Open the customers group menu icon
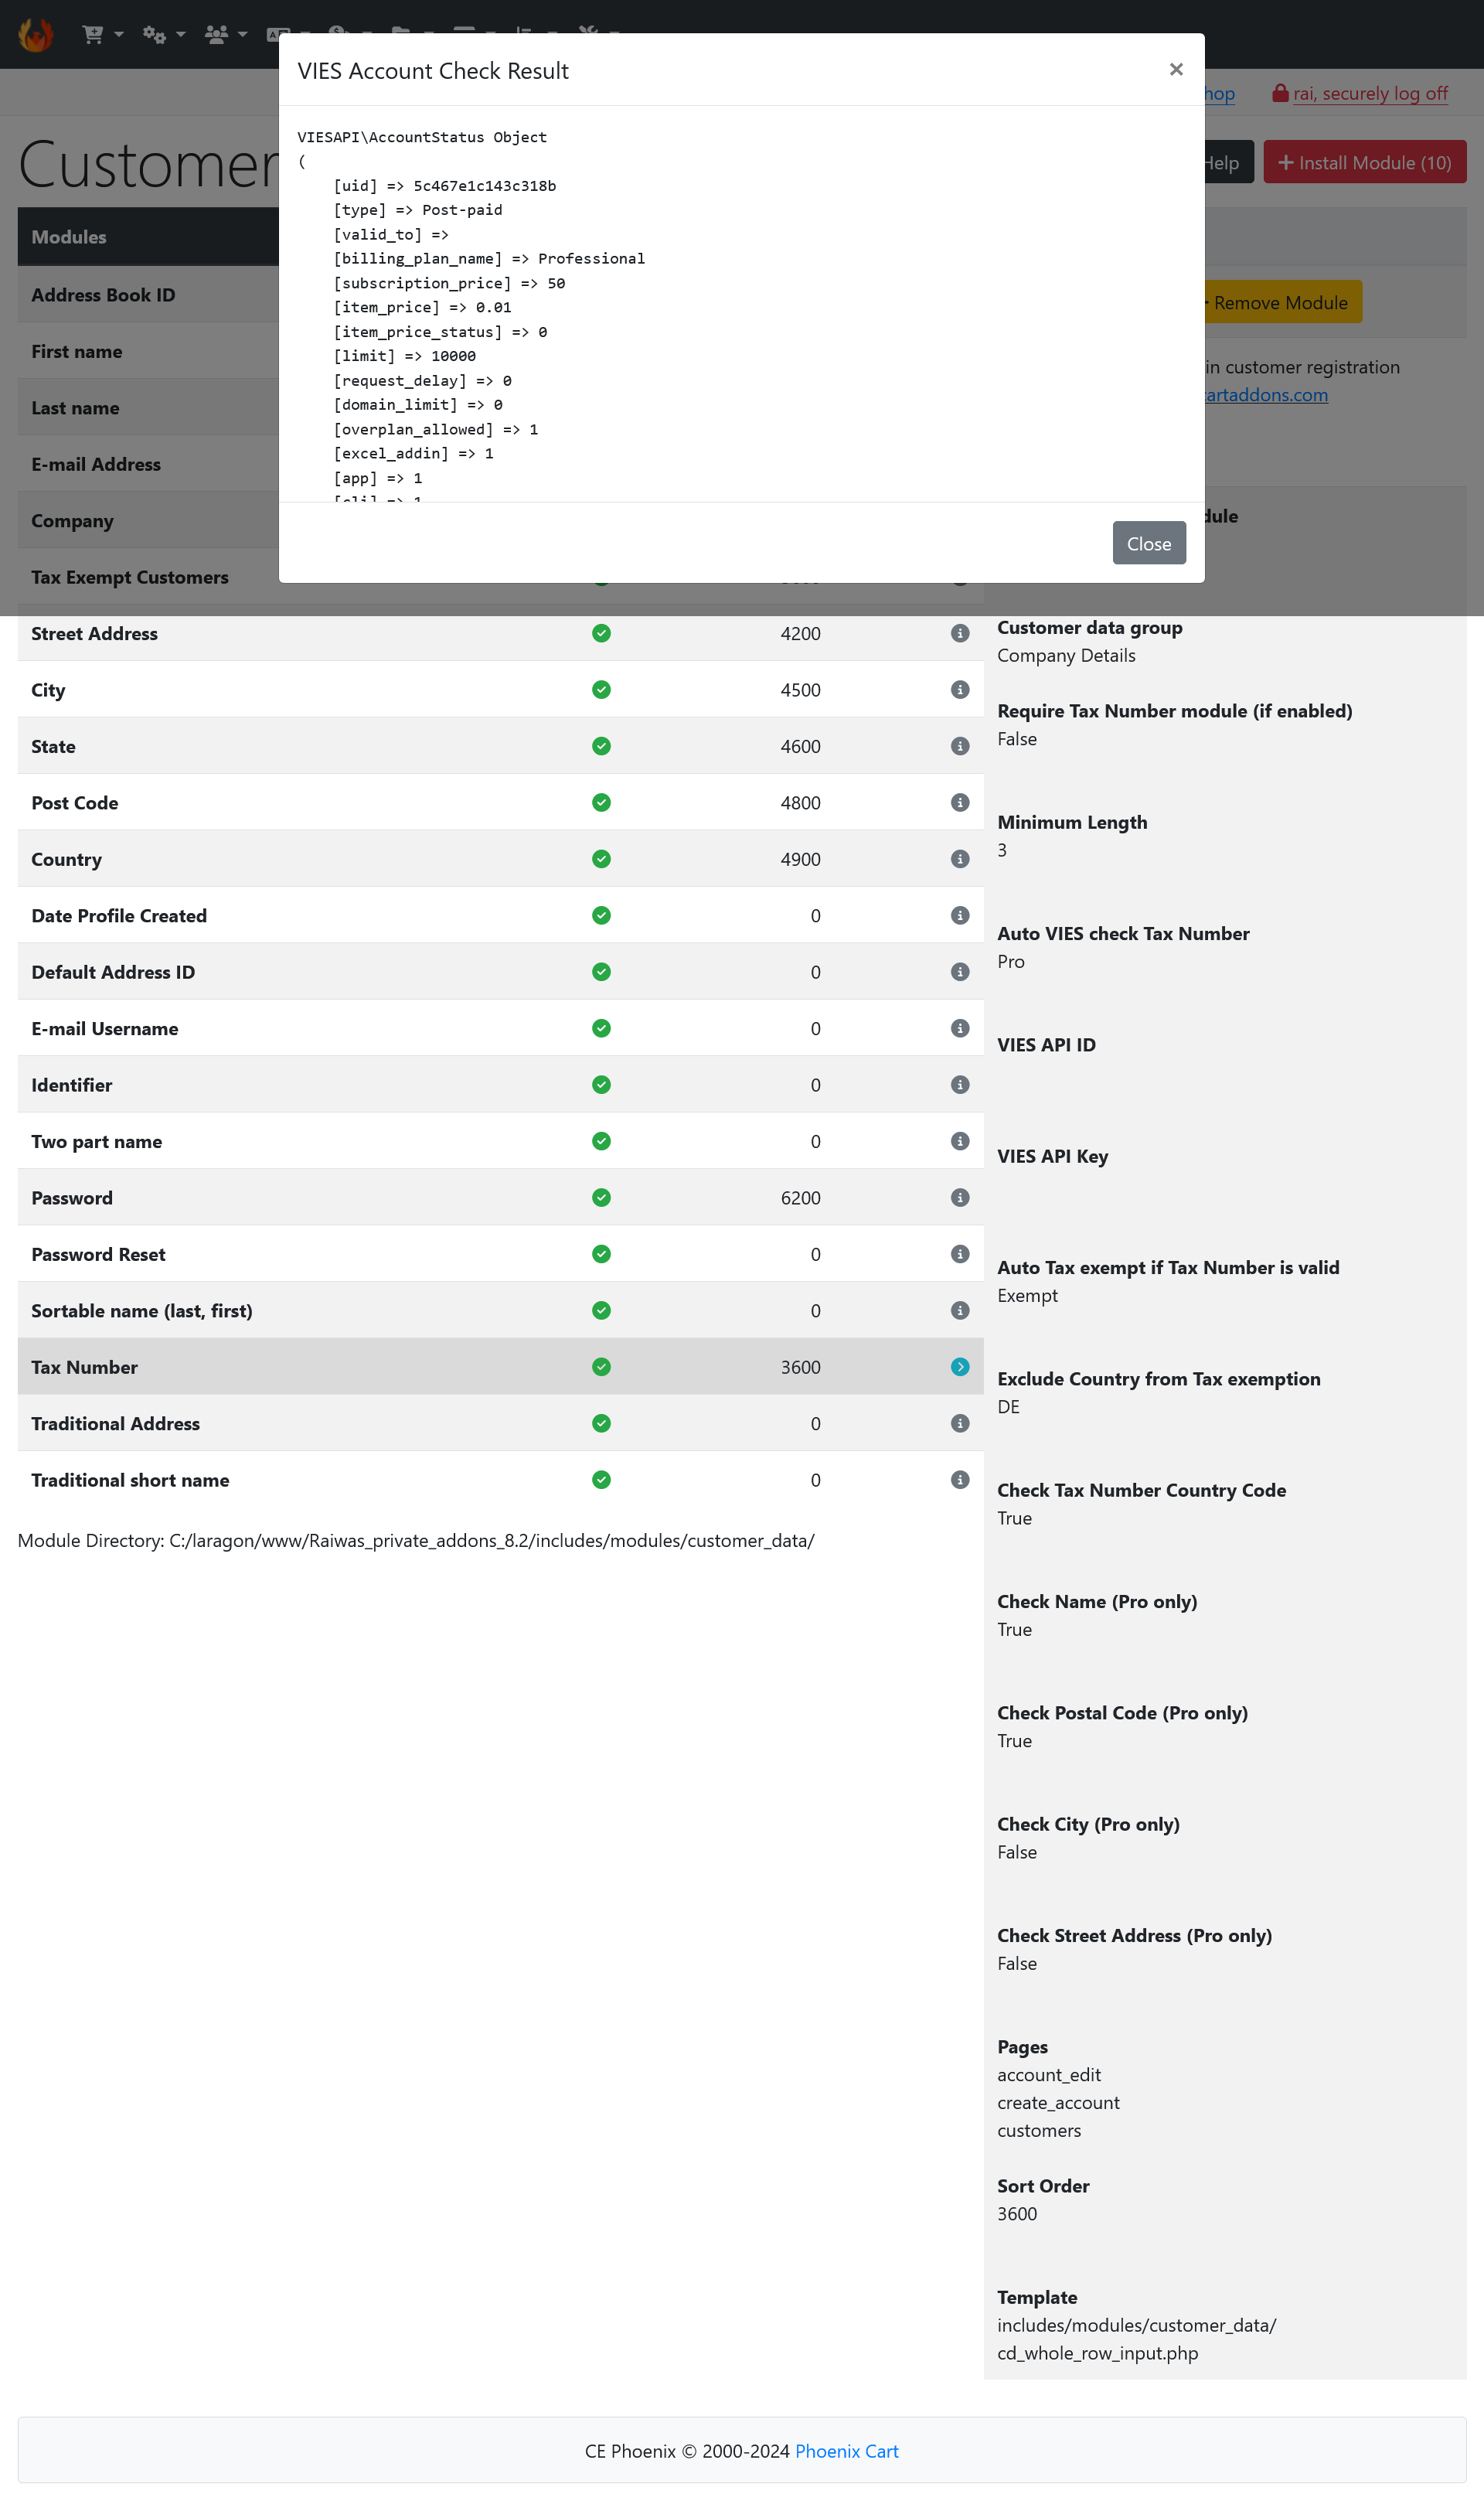1484x2501 pixels. click(x=216, y=34)
